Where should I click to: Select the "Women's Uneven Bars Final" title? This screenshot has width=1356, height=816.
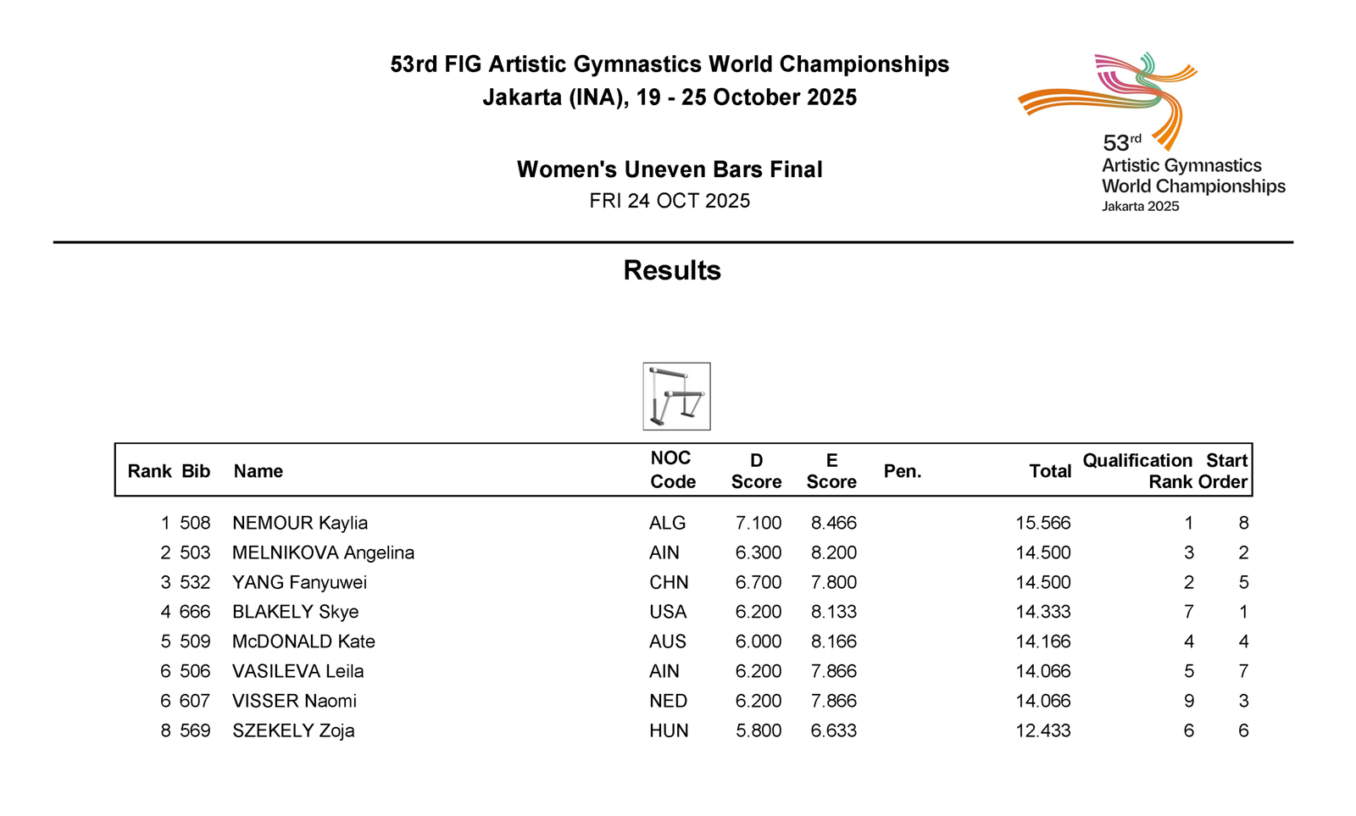tap(670, 169)
